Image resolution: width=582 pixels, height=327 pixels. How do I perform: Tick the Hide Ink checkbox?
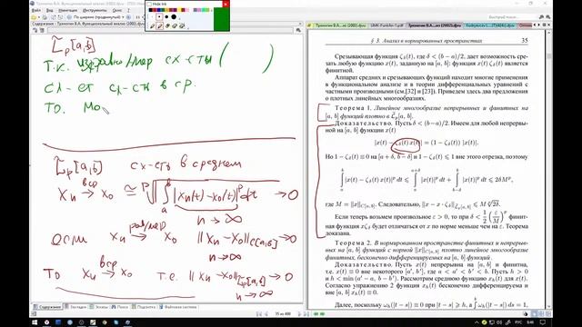pos(149,4)
